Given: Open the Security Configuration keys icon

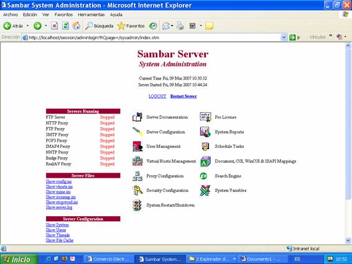Looking at the screenshot, I should point(137,191).
